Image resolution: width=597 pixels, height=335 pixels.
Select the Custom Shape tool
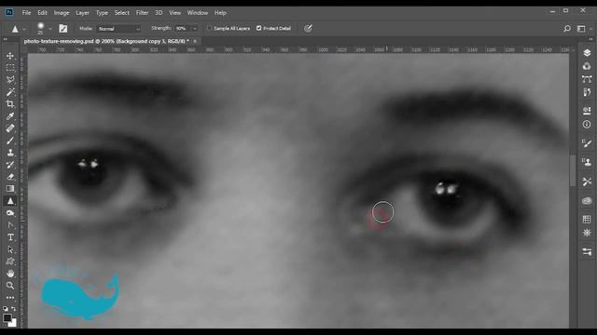10,261
